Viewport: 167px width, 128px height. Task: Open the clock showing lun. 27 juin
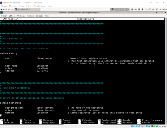pos(153,9)
